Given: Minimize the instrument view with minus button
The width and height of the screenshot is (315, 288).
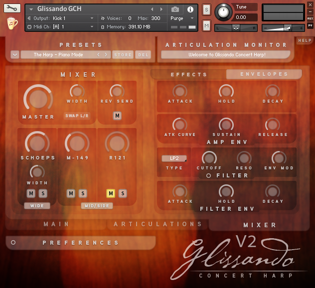Looking at the screenshot, I should click(310, 11).
